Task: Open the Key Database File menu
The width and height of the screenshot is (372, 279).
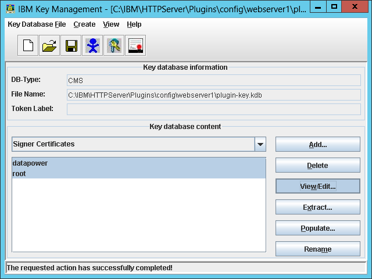Action: pyautogui.click(x=37, y=24)
